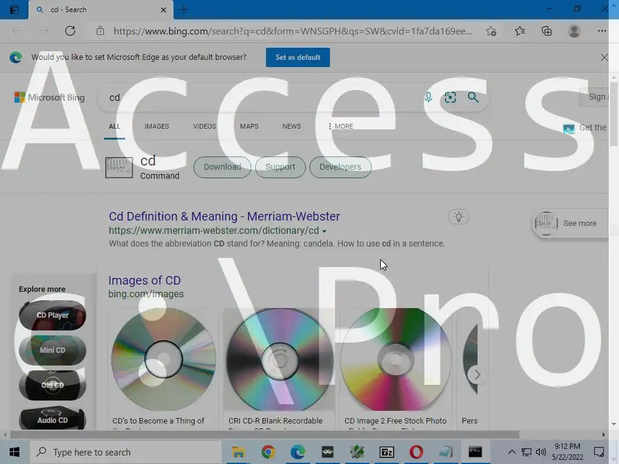
Task: Click the Bing magnifier search icon
Action: pos(473,97)
